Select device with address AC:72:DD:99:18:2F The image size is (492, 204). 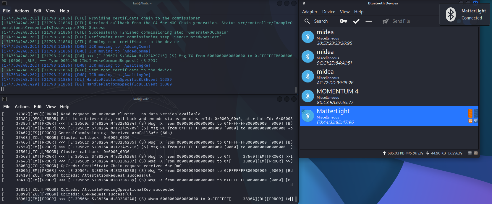tap(389, 77)
